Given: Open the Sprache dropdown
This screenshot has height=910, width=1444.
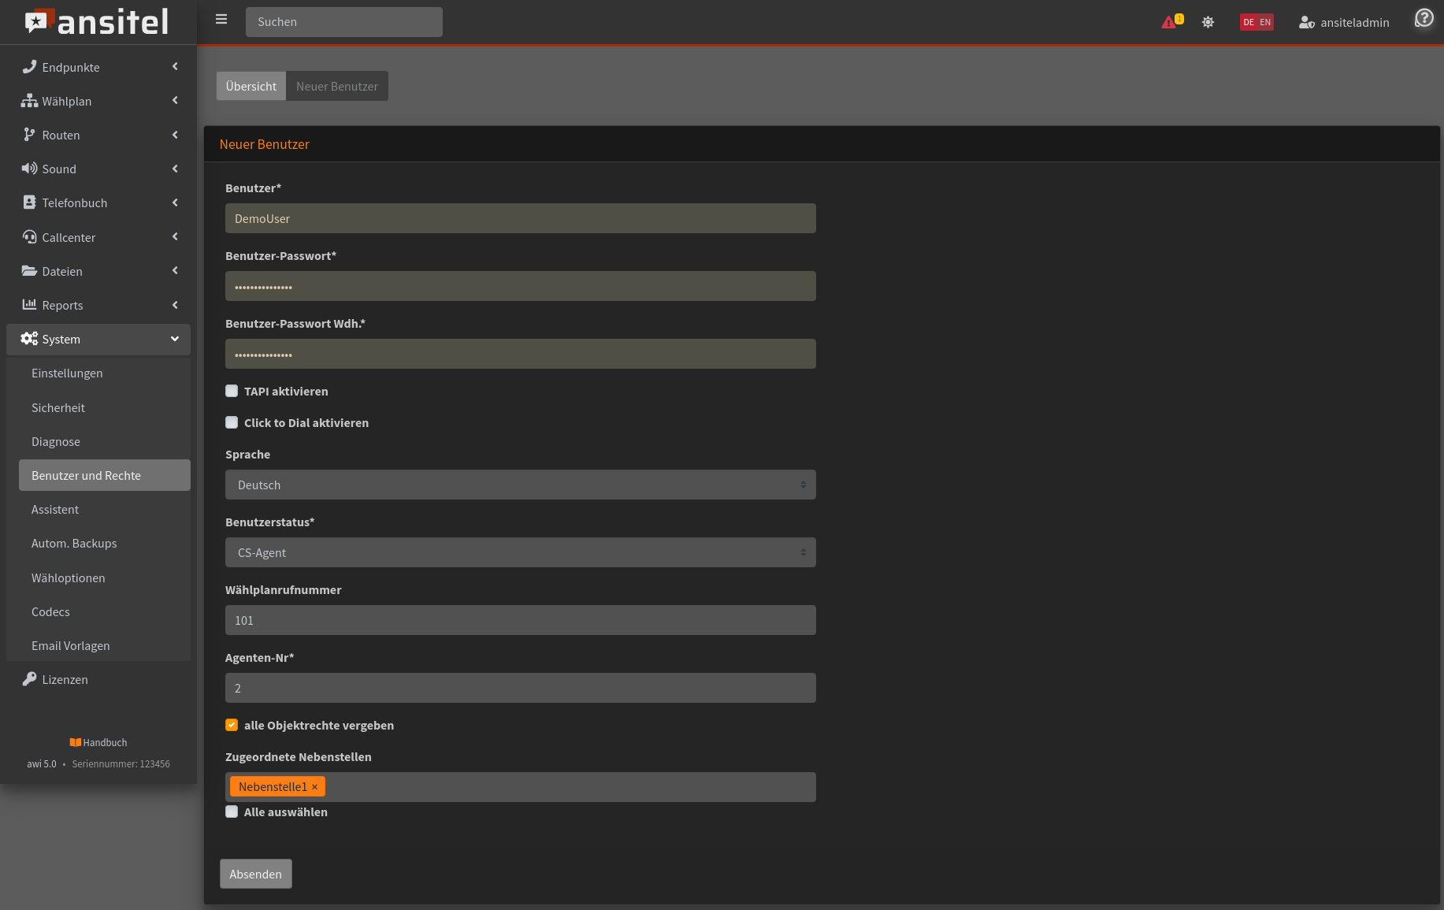Looking at the screenshot, I should (x=520, y=485).
